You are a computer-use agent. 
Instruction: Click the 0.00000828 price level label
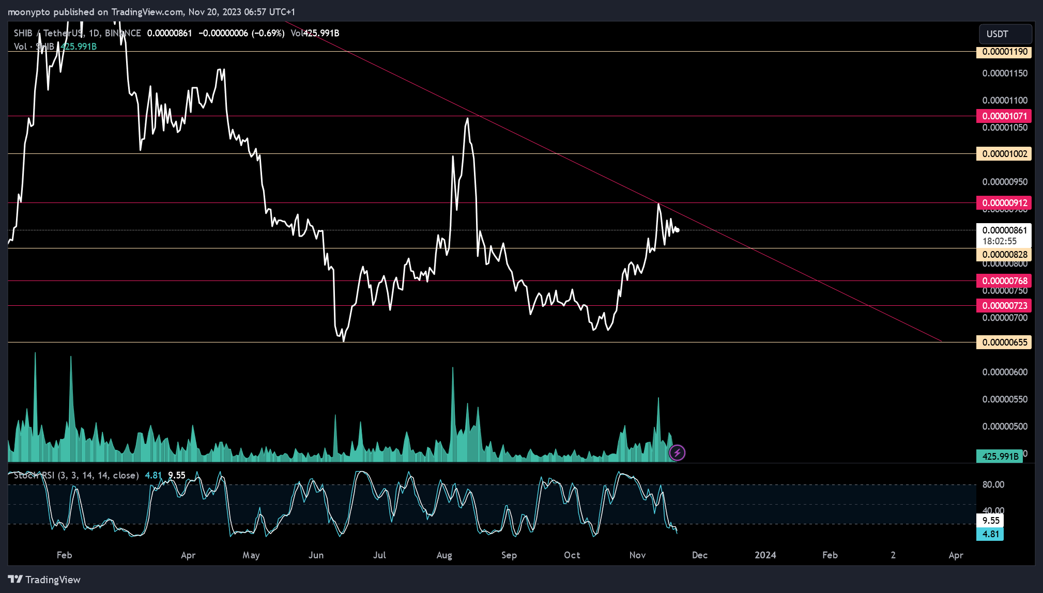tap(1004, 255)
